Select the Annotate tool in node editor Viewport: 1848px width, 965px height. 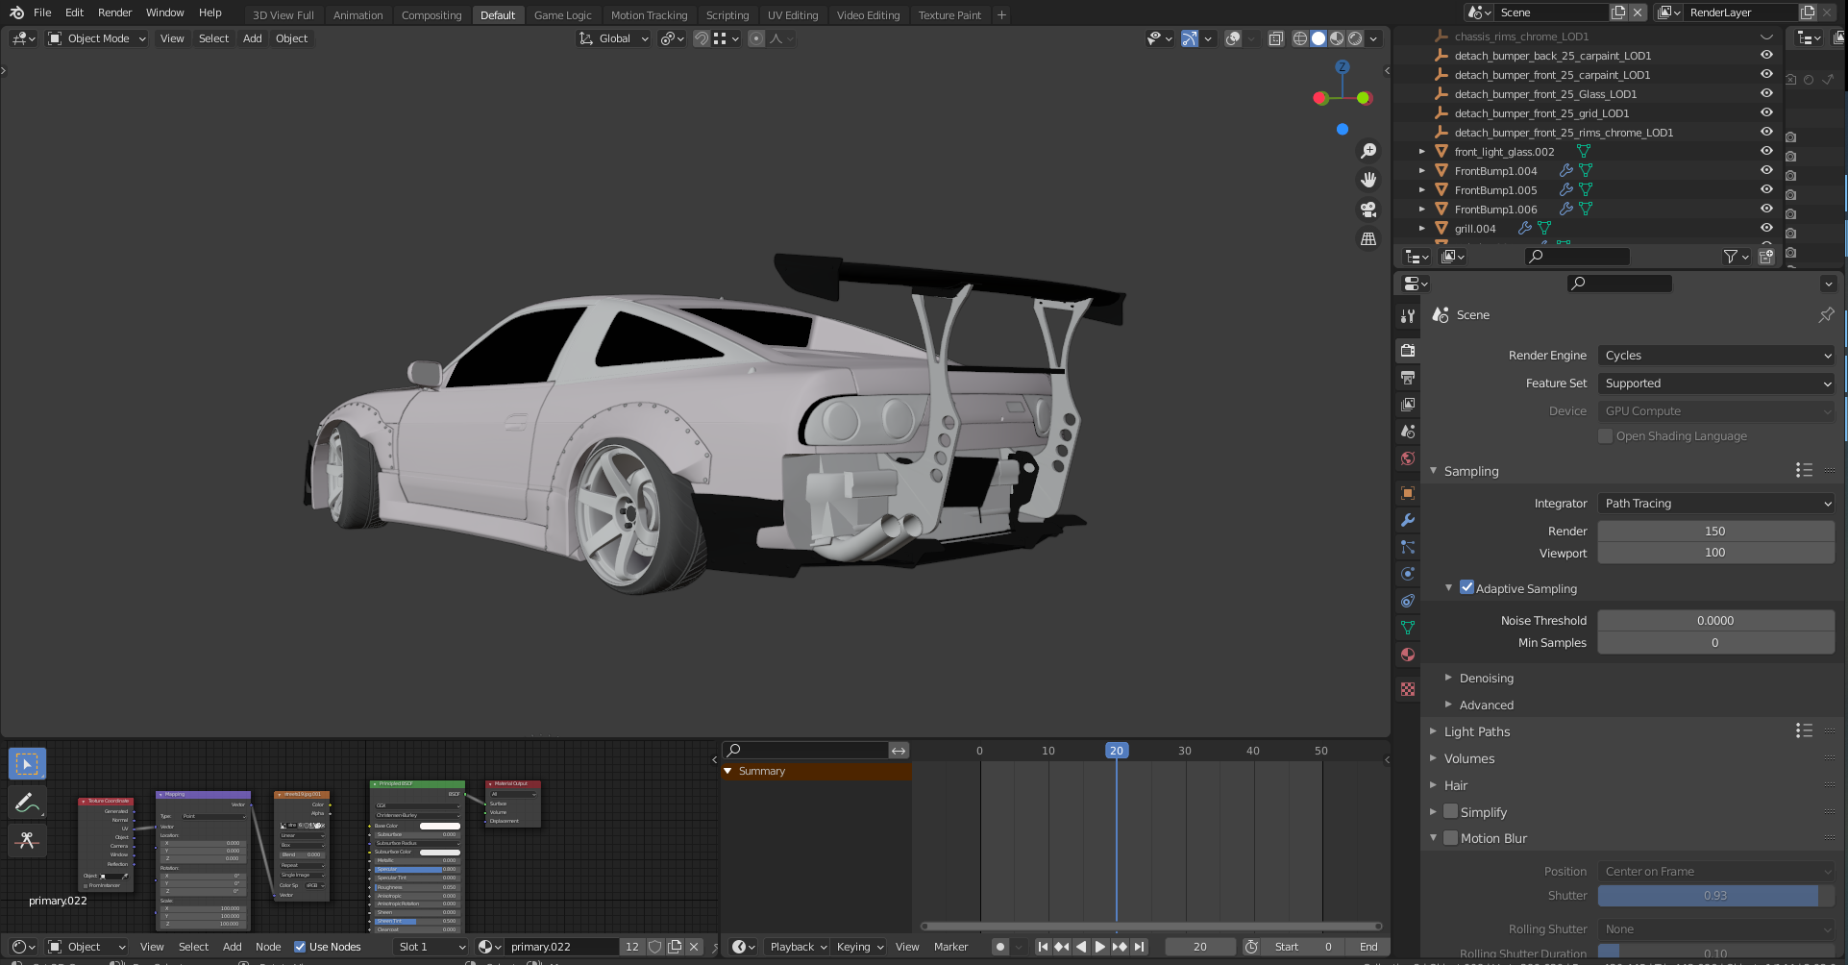(x=27, y=803)
